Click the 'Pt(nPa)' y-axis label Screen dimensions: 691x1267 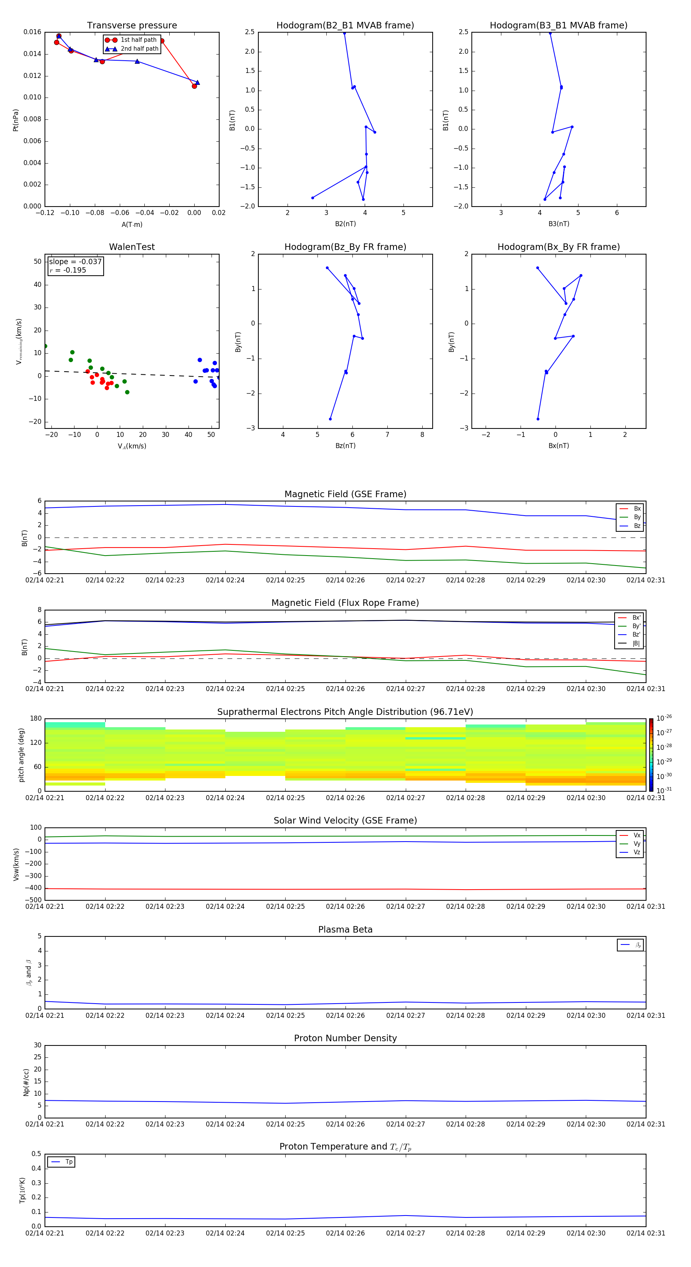point(16,120)
